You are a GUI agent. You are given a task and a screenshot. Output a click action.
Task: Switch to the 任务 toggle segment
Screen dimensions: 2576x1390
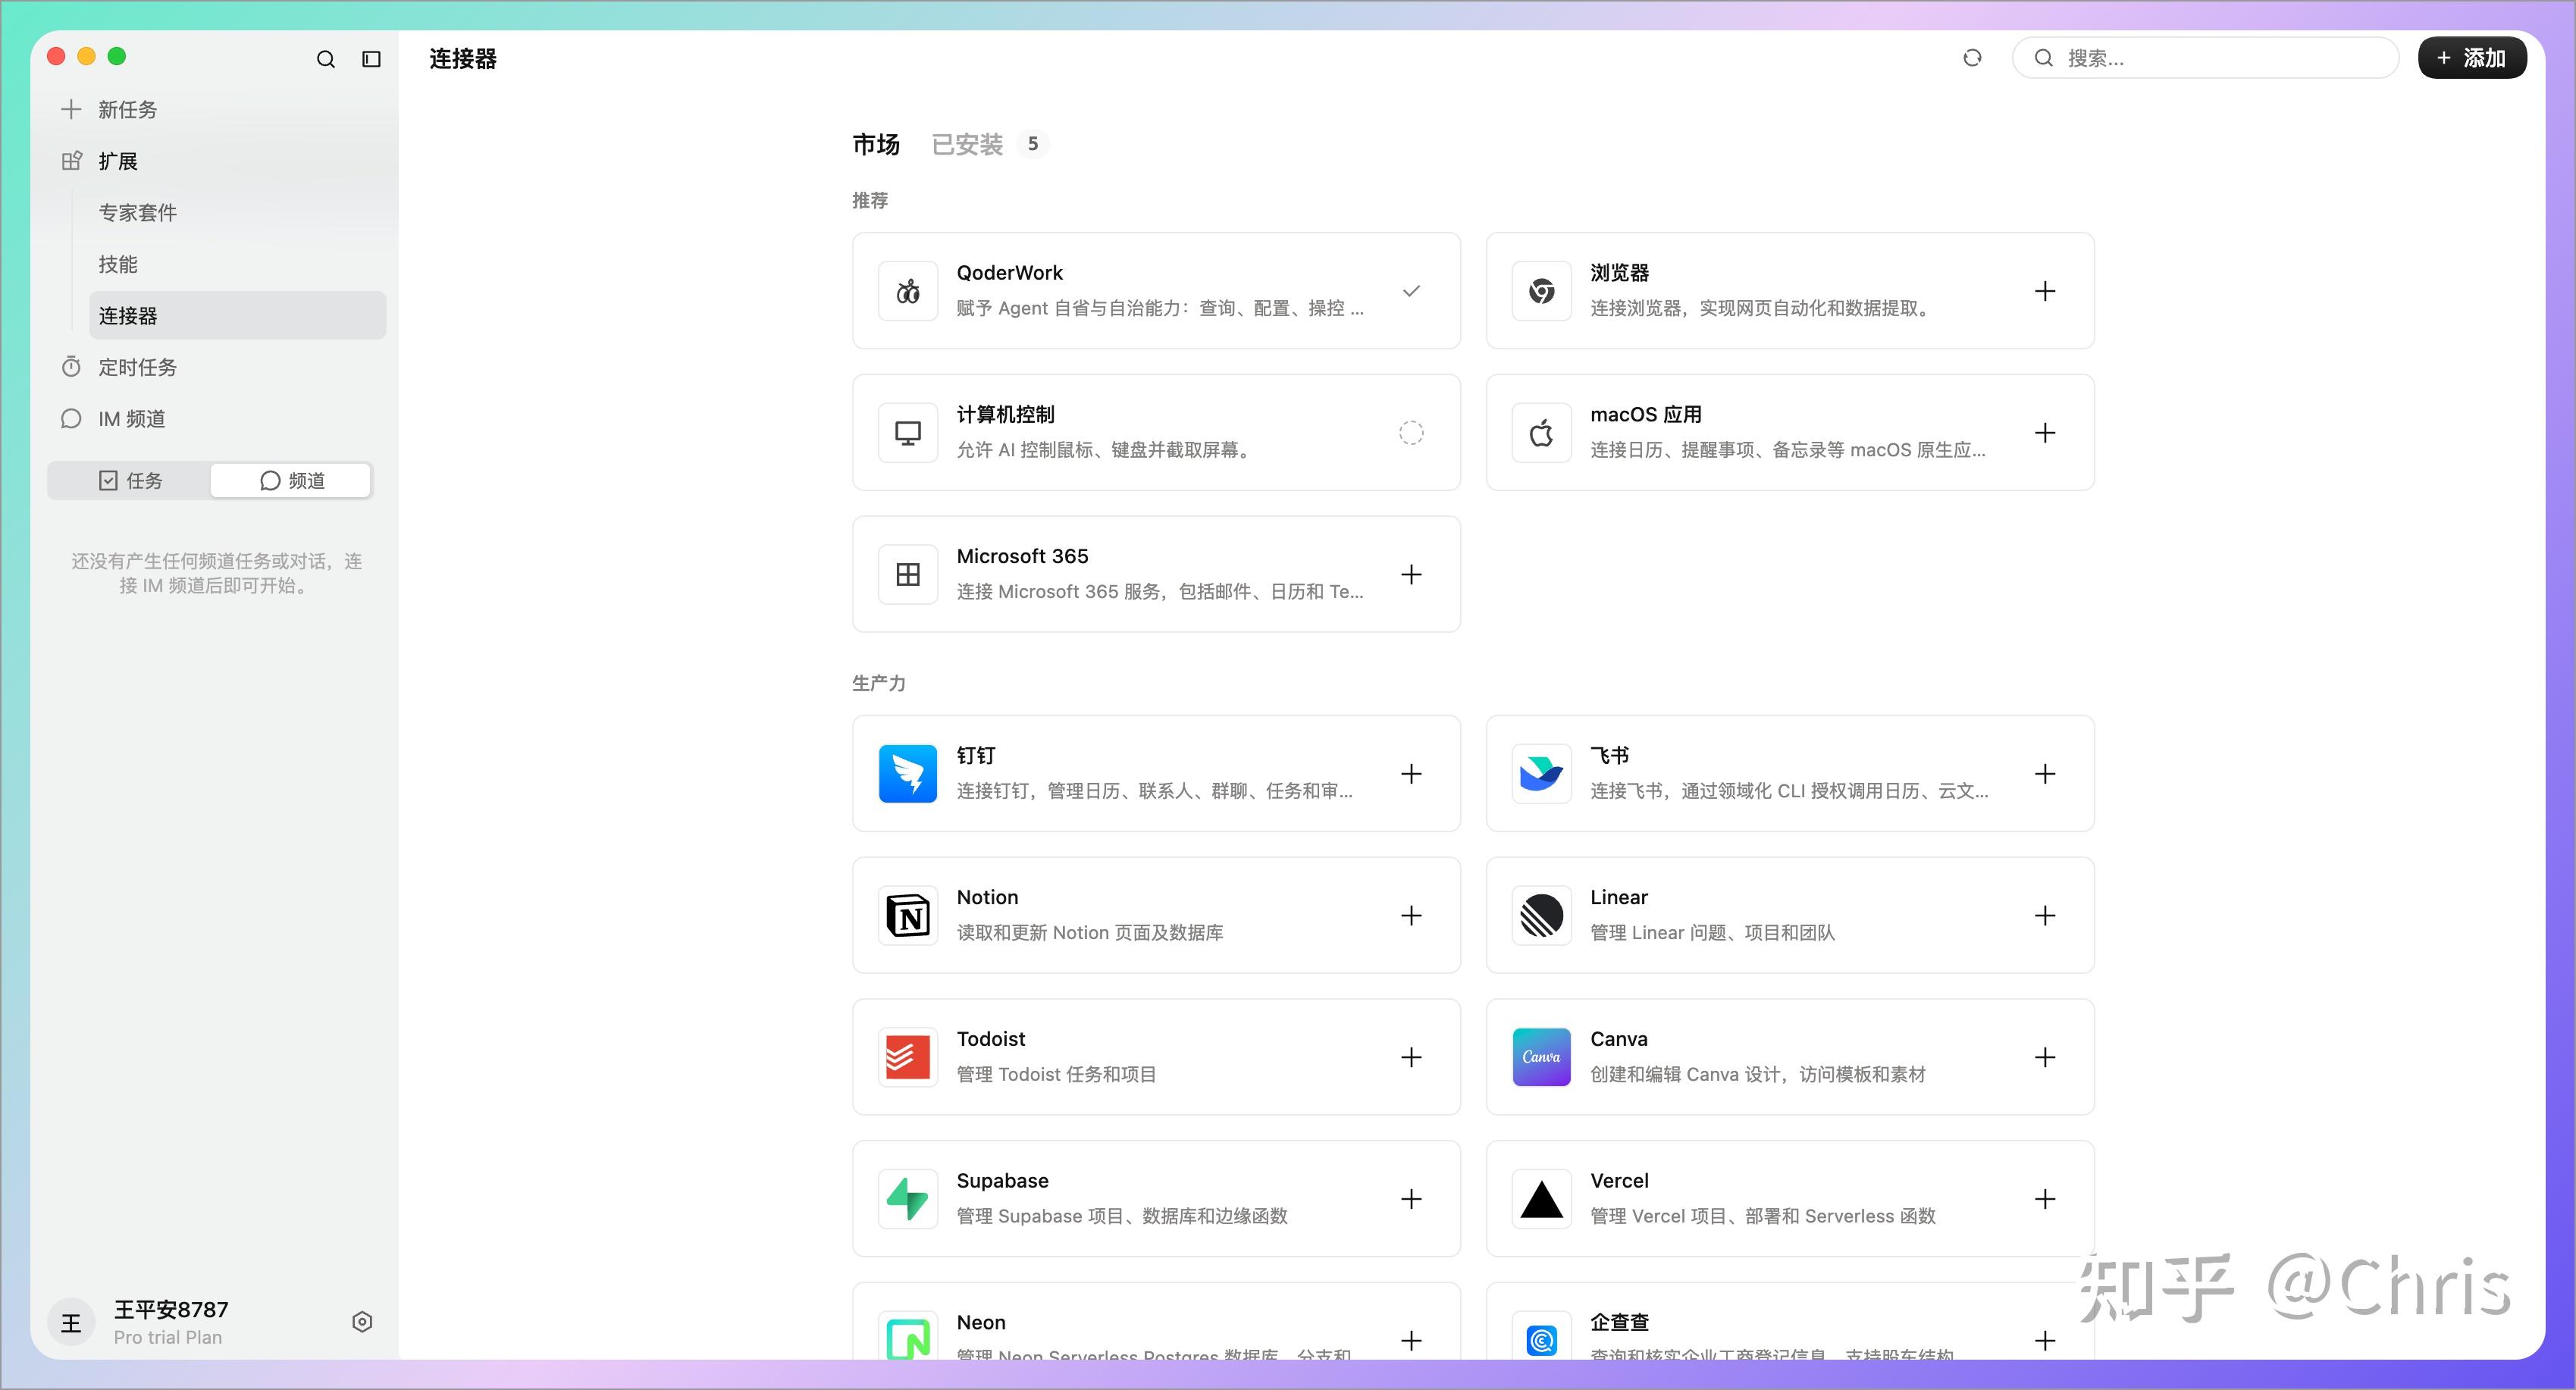[x=130, y=480]
